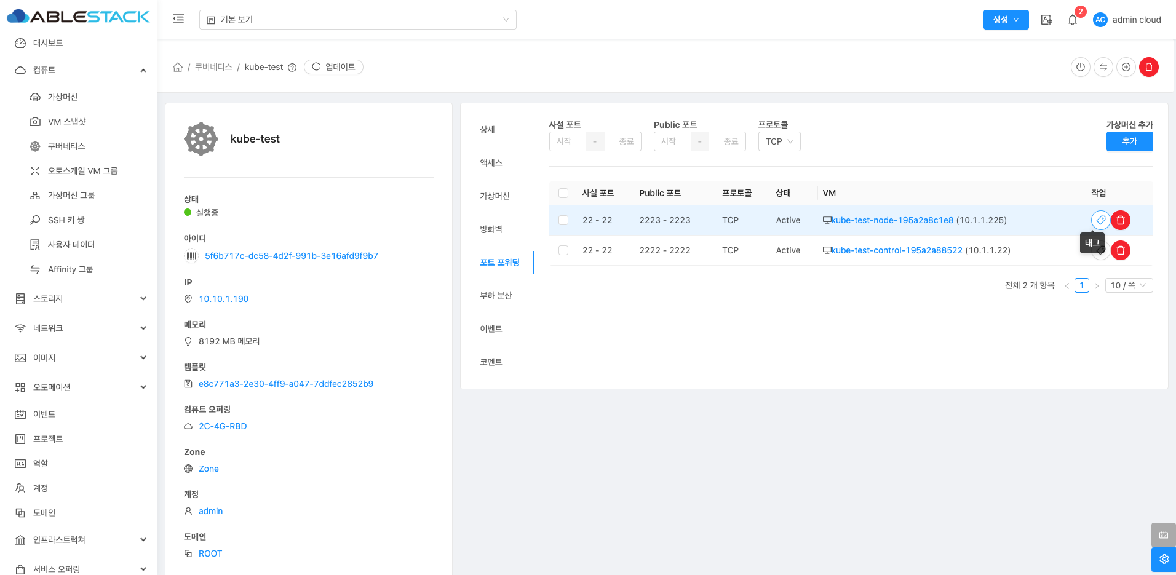
Task: Click the blue 추가 button
Action: point(1129,141)
